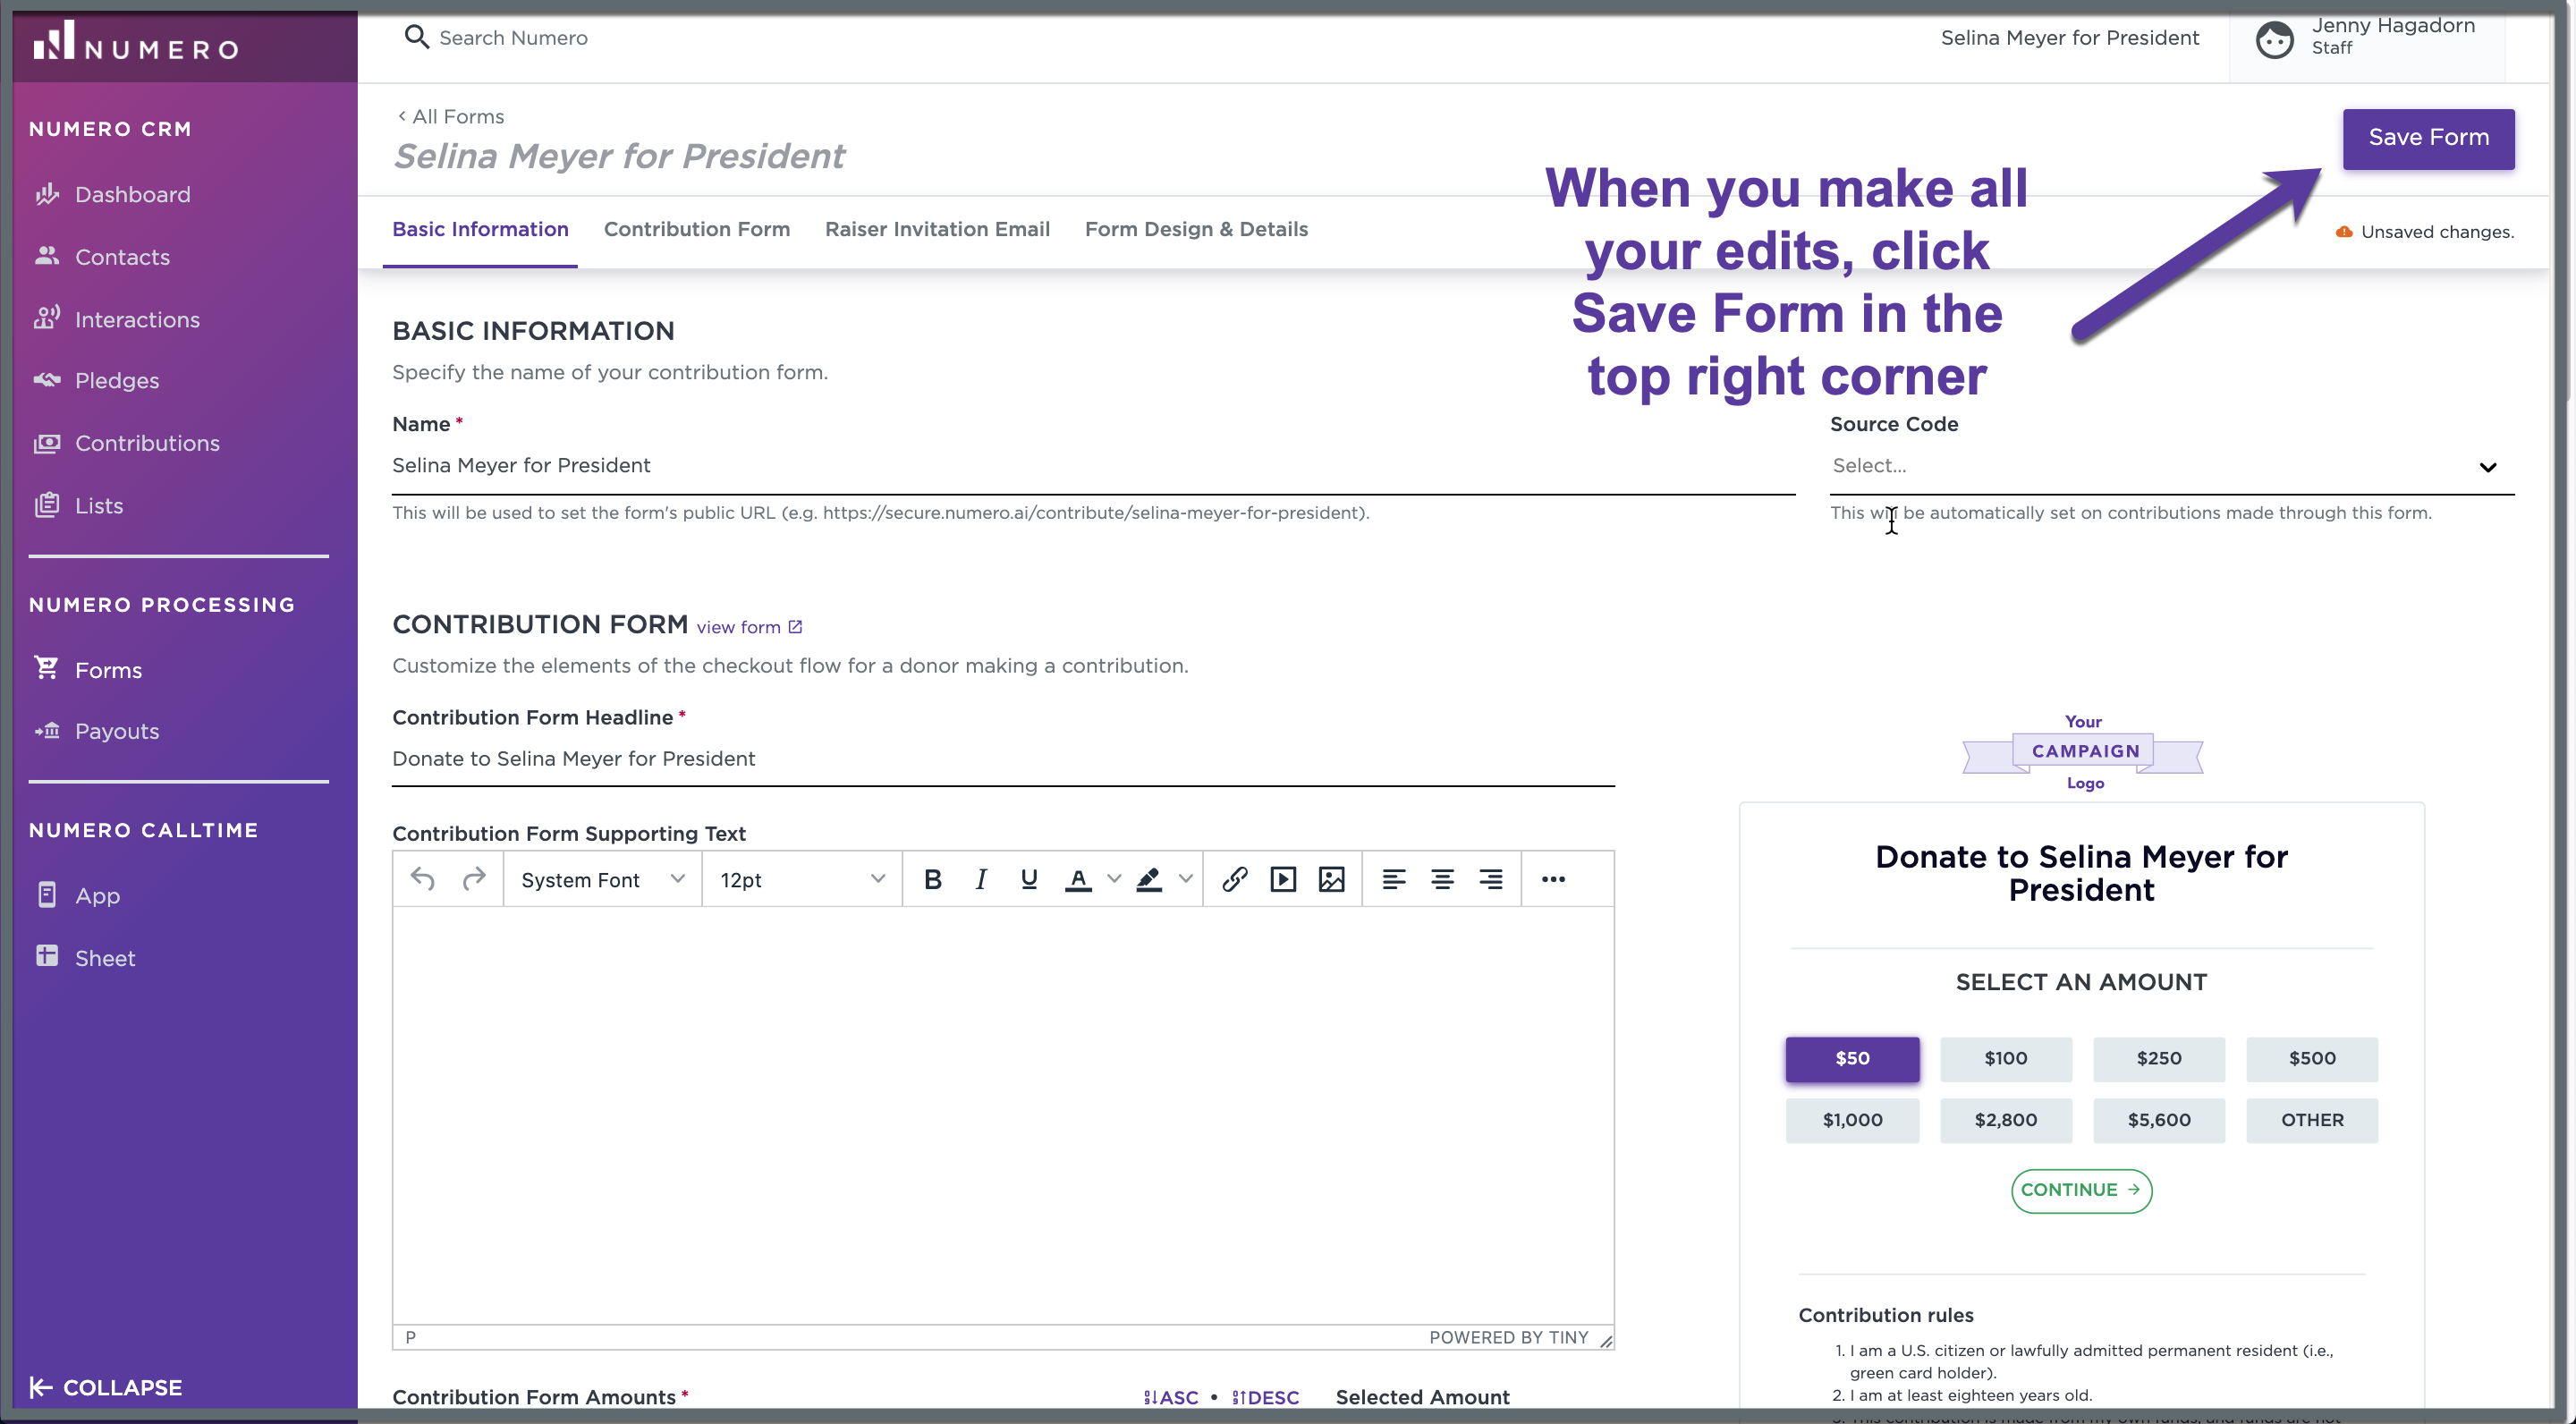Click the Contribution Form Headline field
2576x1424 pixels.
[x=1003, y=759]
